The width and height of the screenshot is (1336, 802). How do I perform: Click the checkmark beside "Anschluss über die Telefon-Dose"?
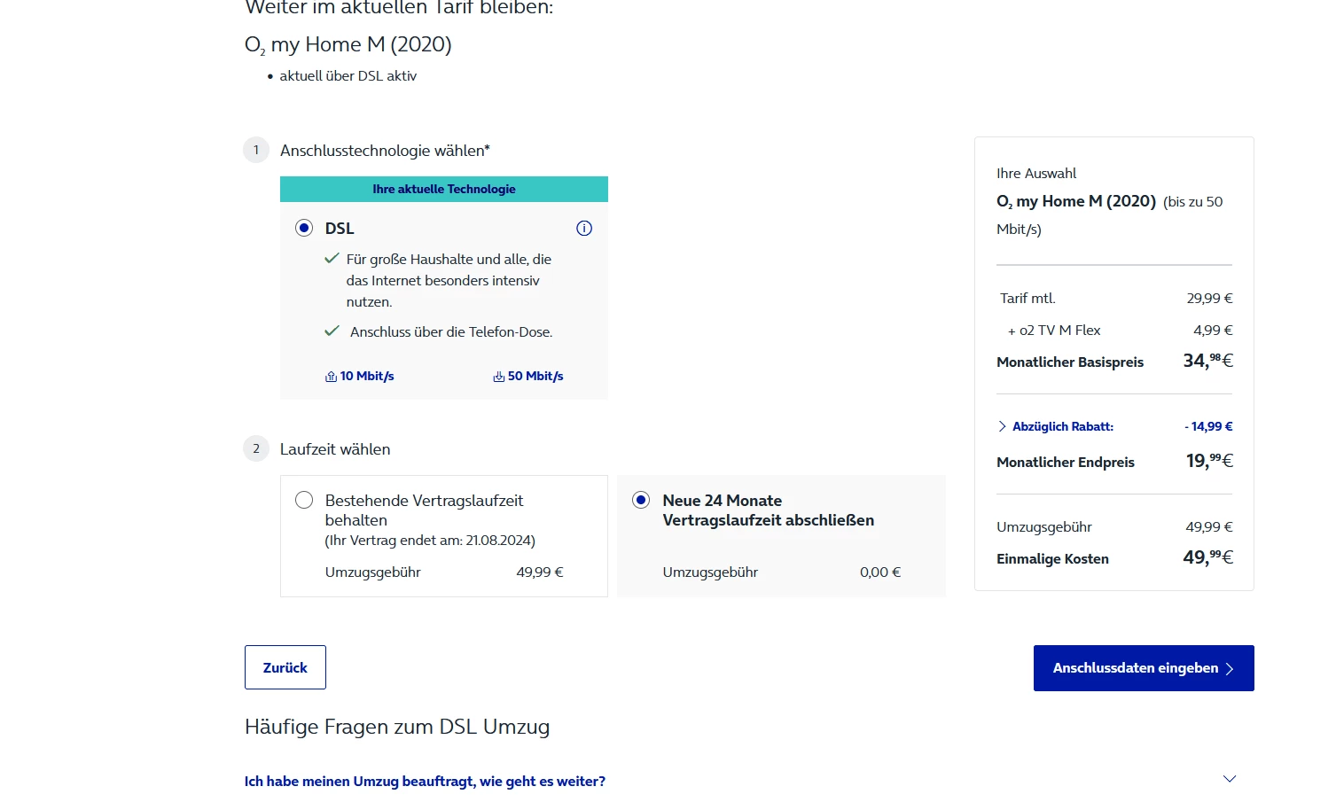[332, 331]
